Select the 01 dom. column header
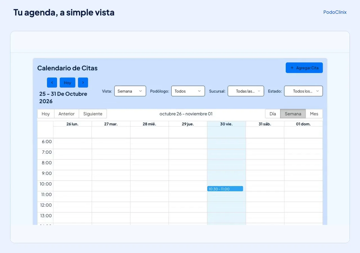The height and width of the screenshot is (253, 360). 303,124
